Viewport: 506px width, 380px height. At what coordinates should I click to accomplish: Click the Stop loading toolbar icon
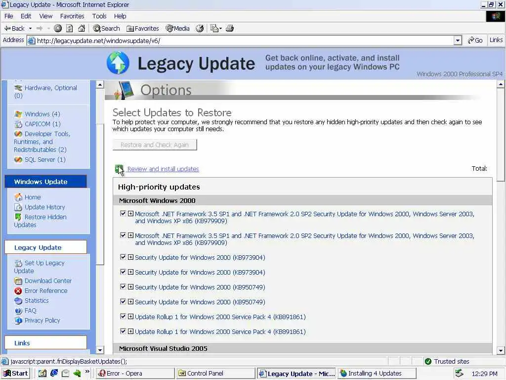coord(58,28)
